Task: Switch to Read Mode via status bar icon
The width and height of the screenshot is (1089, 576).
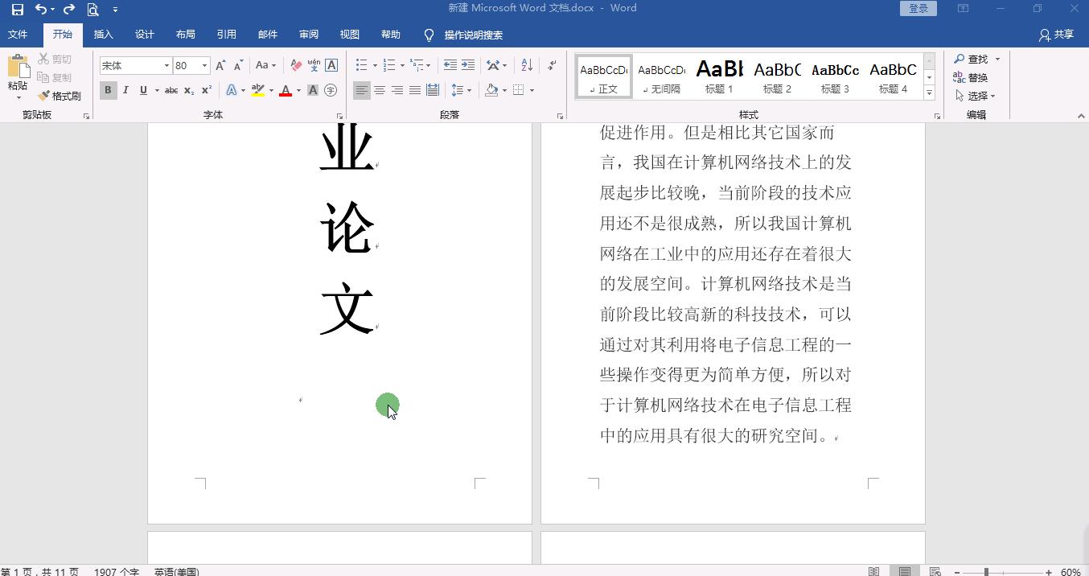Action: point(873,570)
